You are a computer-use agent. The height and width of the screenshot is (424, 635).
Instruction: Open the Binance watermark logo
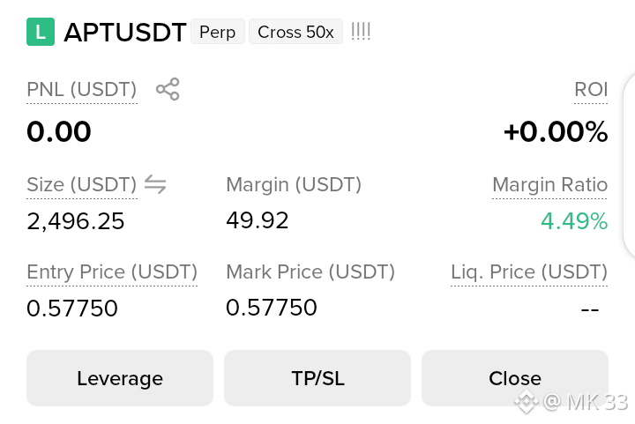tap(526, 402)
